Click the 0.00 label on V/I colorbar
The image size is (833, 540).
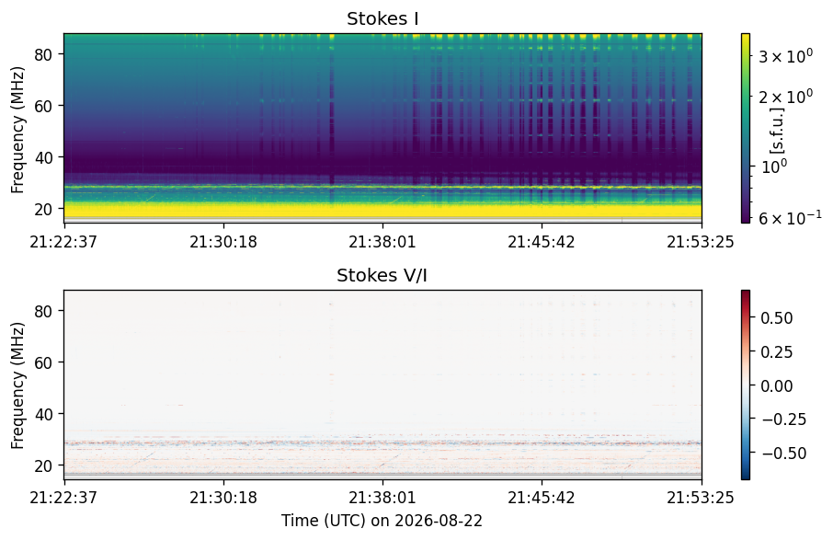(x=777, y=385)
